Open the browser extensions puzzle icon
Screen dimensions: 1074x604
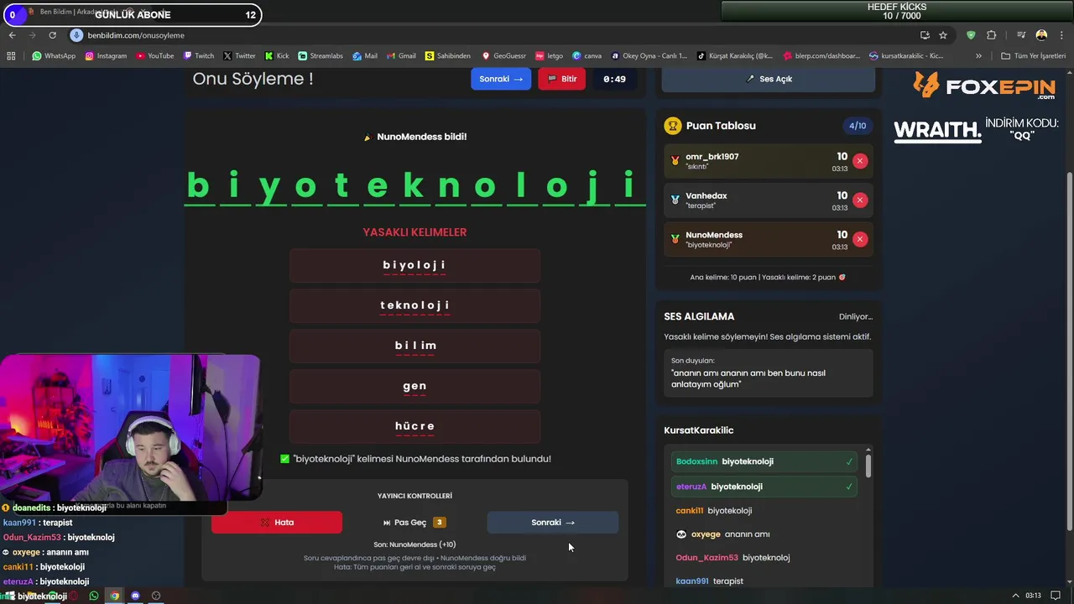pyautogui.click(x=992, y=35)
